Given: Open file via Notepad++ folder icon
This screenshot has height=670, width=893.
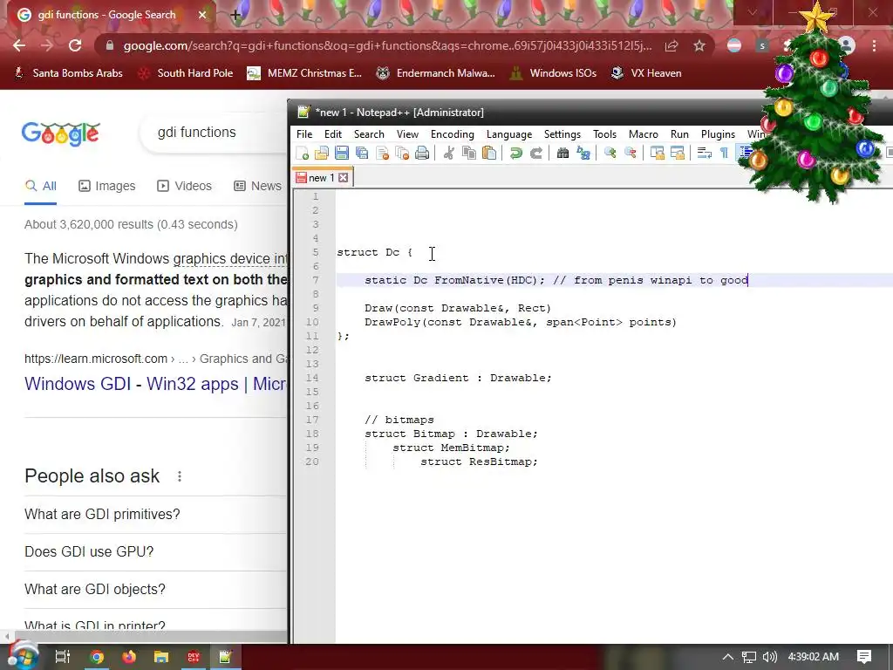Looking at the screenshot, I should (x=322, y=153).
